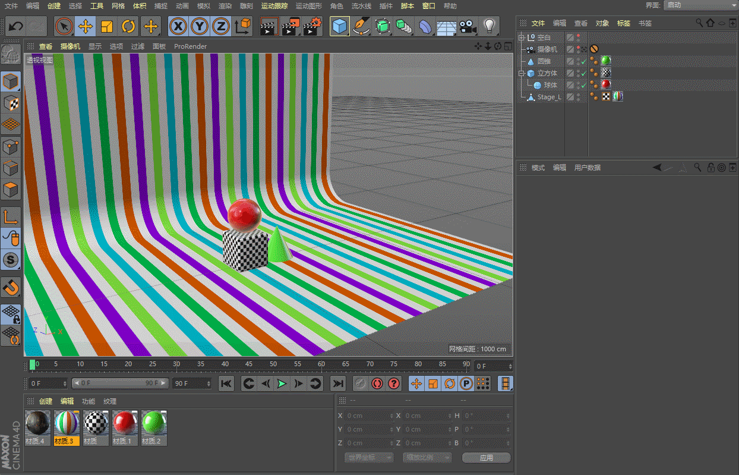Expand the 空白 null object node
Image resolution: width=739 pixels, height=475 pixels.
(x=522, y=37)
